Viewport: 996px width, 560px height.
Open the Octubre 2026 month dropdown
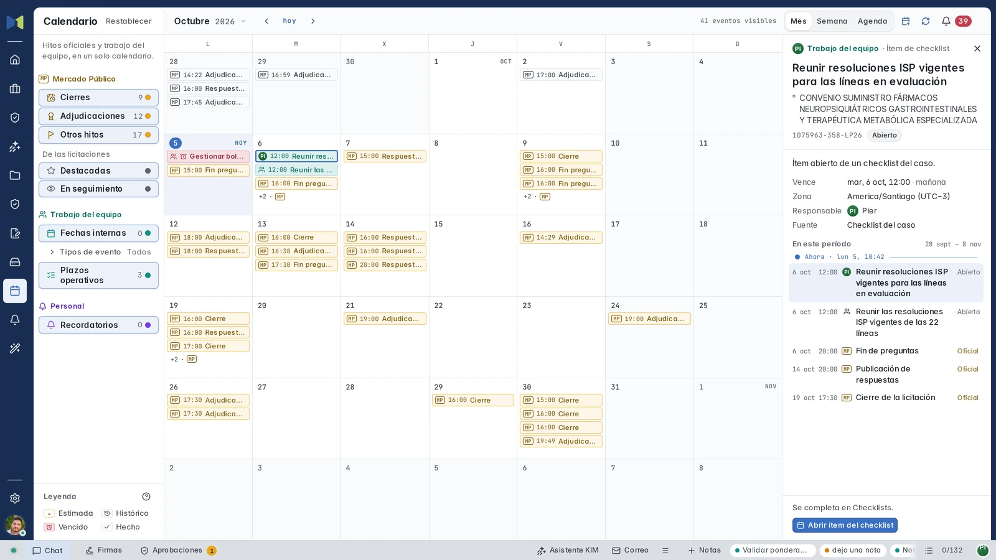click(x=210, y=21)
